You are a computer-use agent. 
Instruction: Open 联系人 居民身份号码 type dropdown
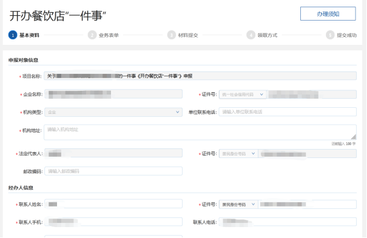238,204
